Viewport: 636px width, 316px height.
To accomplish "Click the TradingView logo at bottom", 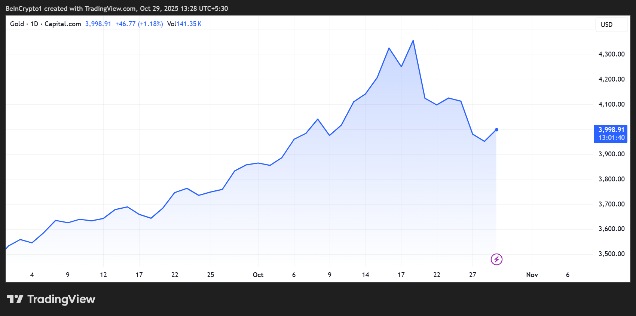I will point(51,299).
